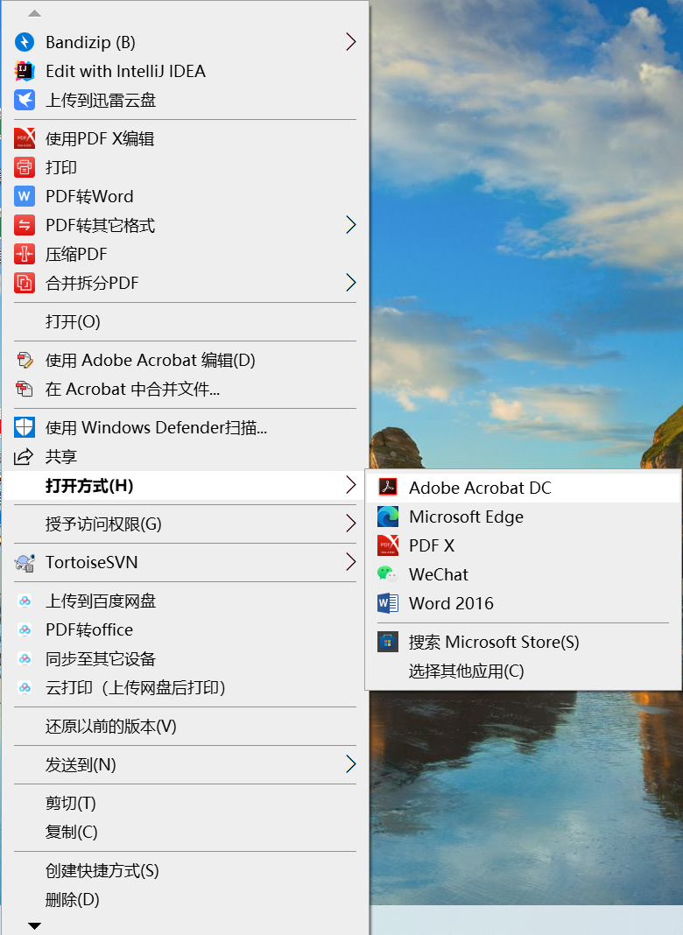Expand the TortoiseSVN submenu arrow

pos(351,562)
